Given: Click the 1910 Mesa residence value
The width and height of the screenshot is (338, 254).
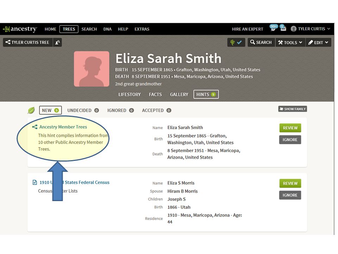Looking at the screenshot, I should 205,218.
